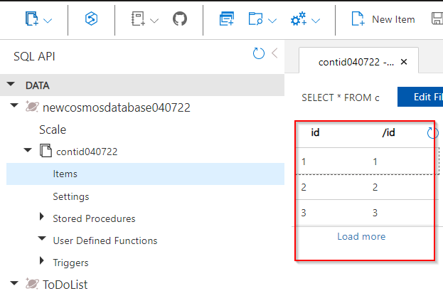Open a new query window icon

click(x=227, y=19)
